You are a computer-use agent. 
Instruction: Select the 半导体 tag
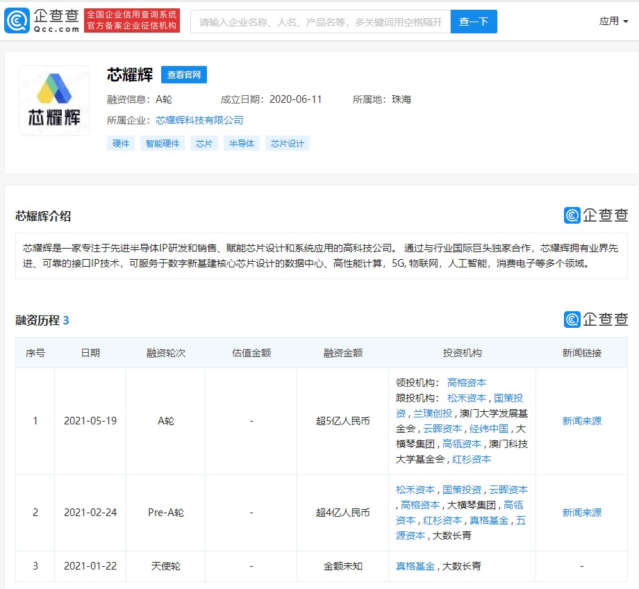pos(241,144)
